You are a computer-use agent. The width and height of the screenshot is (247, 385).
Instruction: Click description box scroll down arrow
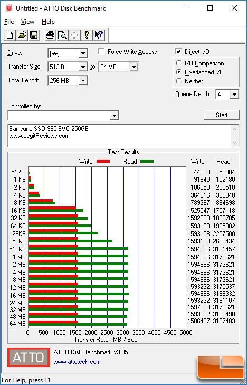coord(235,143)
